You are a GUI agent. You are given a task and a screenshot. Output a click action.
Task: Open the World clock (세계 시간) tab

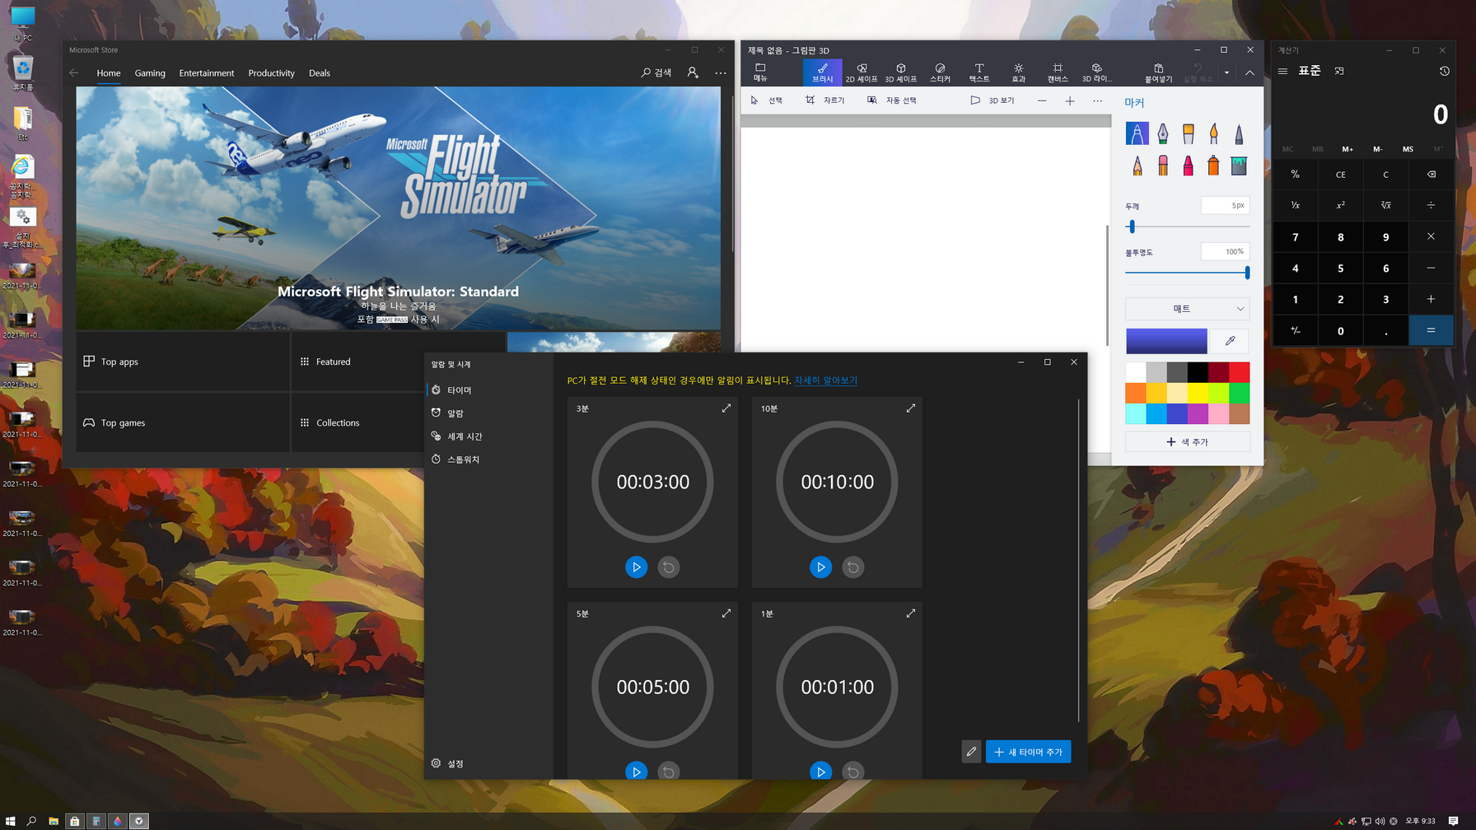click(x=489, y=436)
